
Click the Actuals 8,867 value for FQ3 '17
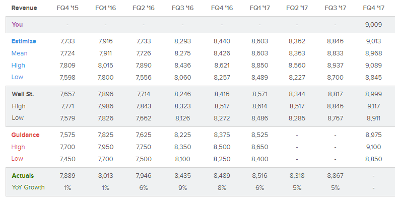[x=336, y=175]
